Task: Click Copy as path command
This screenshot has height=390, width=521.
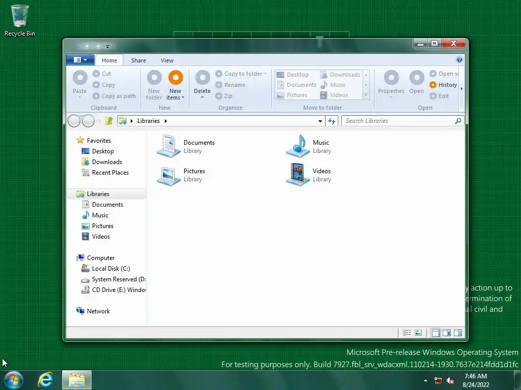Action: (x=114, y=96)
